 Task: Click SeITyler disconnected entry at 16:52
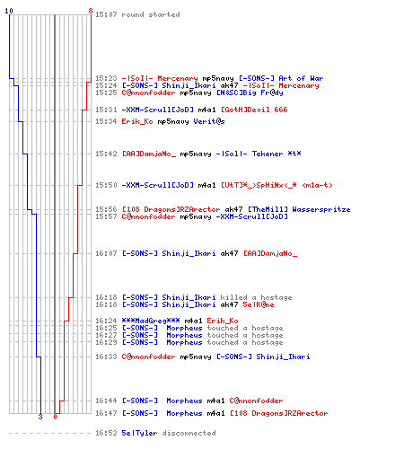coord(155,433)
